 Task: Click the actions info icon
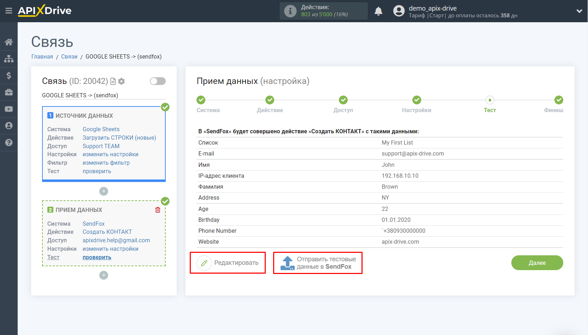[x=290, y=11]
